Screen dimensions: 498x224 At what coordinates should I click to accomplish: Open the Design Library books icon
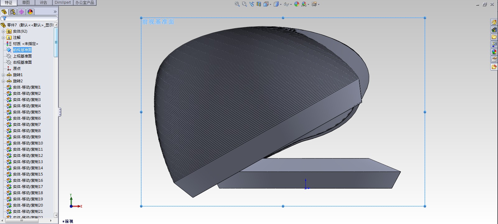(494, 30)
